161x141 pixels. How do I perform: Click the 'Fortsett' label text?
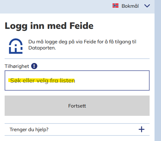pyautogui.click(x=77, y=106)
